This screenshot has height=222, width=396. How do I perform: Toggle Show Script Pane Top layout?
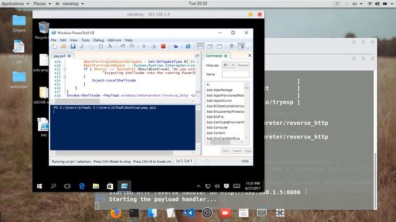[200, 46]
